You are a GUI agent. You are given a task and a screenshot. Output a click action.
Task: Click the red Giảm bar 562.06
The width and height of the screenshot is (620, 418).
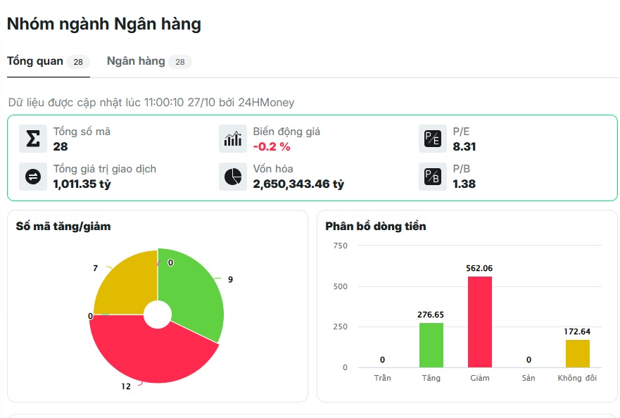click(x=480, y=322)
